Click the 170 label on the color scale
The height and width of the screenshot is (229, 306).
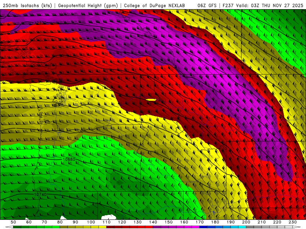pyautogui.click(x=200, y=222)
